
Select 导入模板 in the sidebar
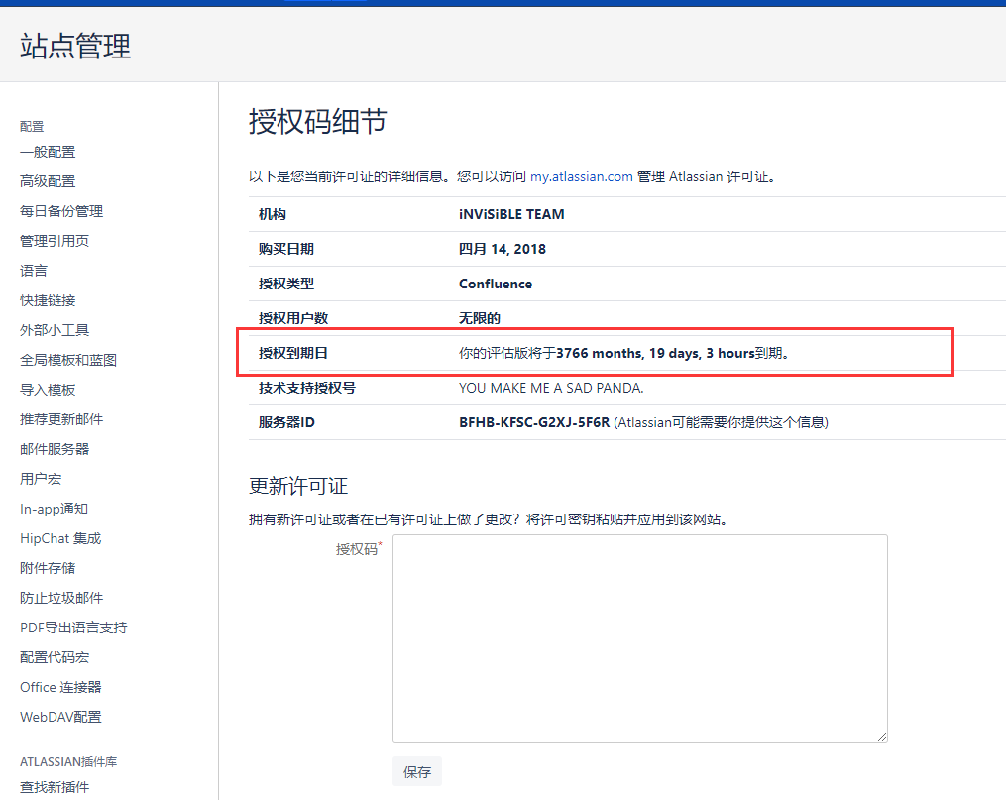pos(48,390)
